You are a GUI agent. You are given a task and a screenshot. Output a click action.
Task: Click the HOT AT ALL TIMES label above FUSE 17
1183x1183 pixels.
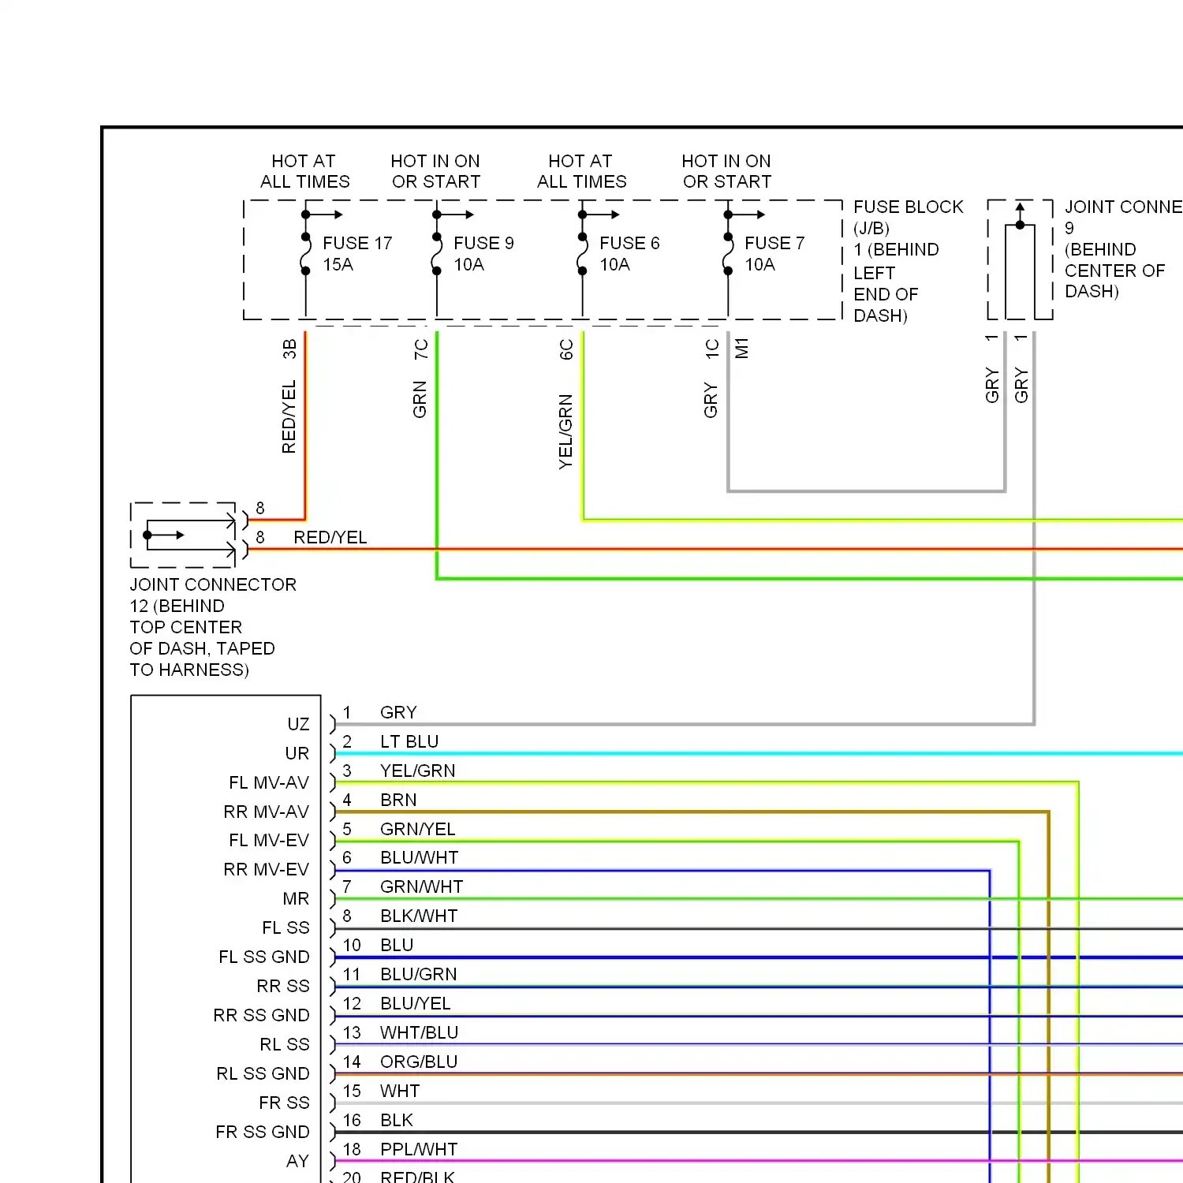pyautogui.click(x=305, y=171)
